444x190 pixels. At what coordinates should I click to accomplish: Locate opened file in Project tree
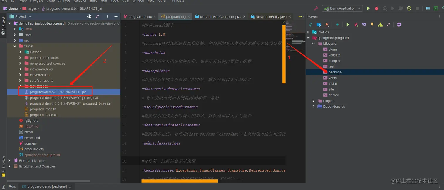pos(89,16)
